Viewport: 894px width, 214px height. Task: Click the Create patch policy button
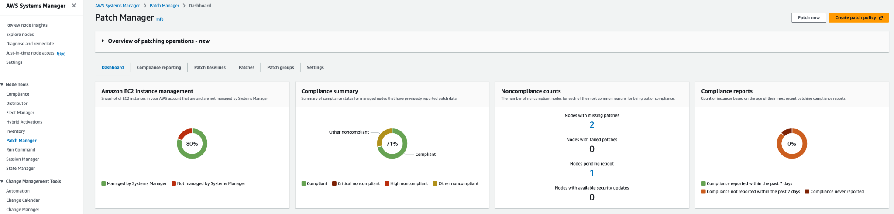(859, 17)
